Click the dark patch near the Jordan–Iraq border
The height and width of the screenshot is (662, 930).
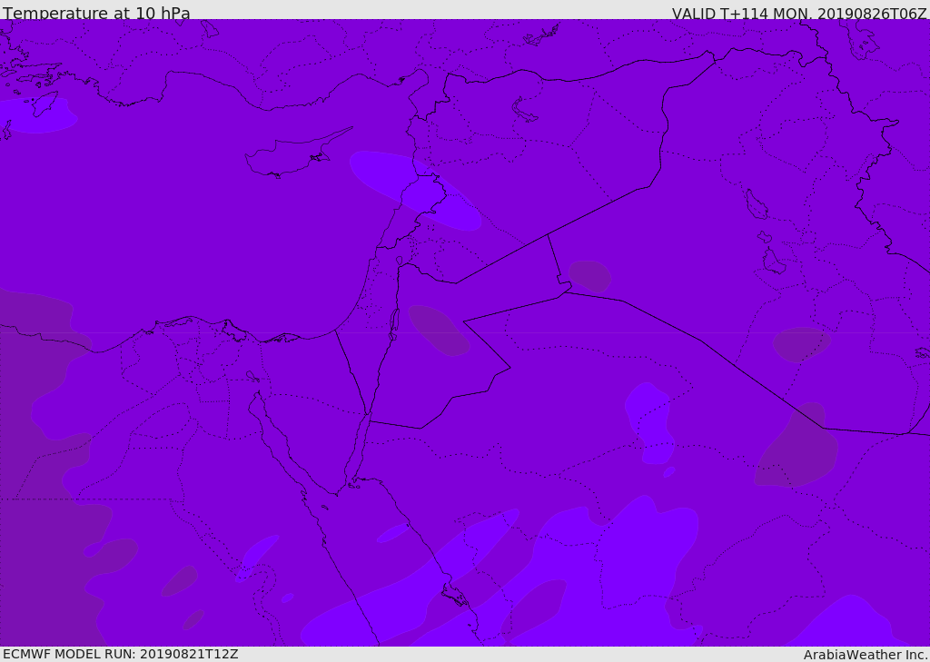pos(589,276)
